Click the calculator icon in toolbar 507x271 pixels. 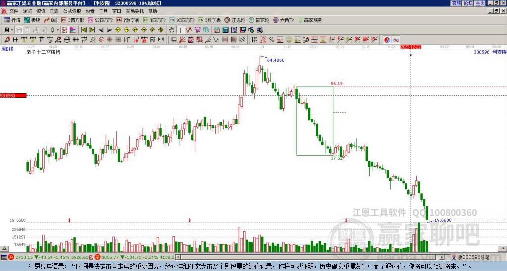point(225,30)
